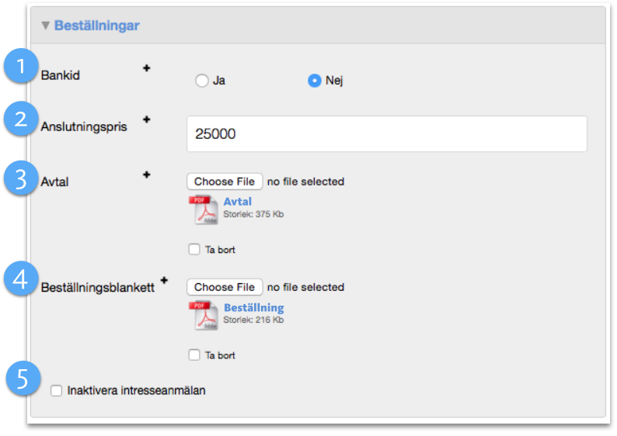Click Choose File for Avtal
Image resolution: width=617 pixels, height=436 pixels.
click(x=225, y=182)
